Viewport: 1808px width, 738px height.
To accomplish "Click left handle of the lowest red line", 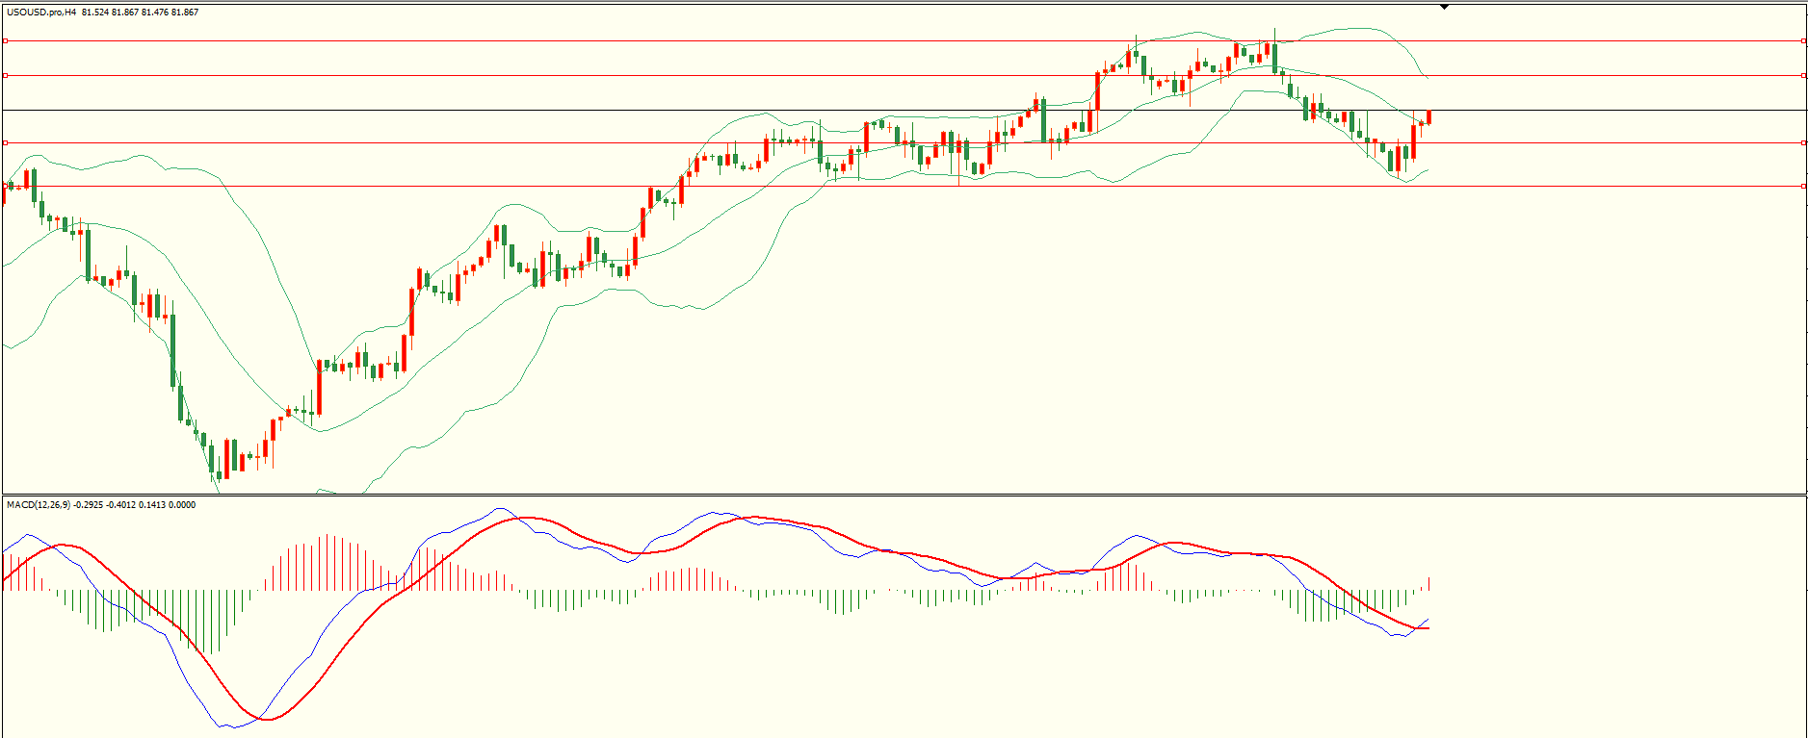I will tap(6, 186).
